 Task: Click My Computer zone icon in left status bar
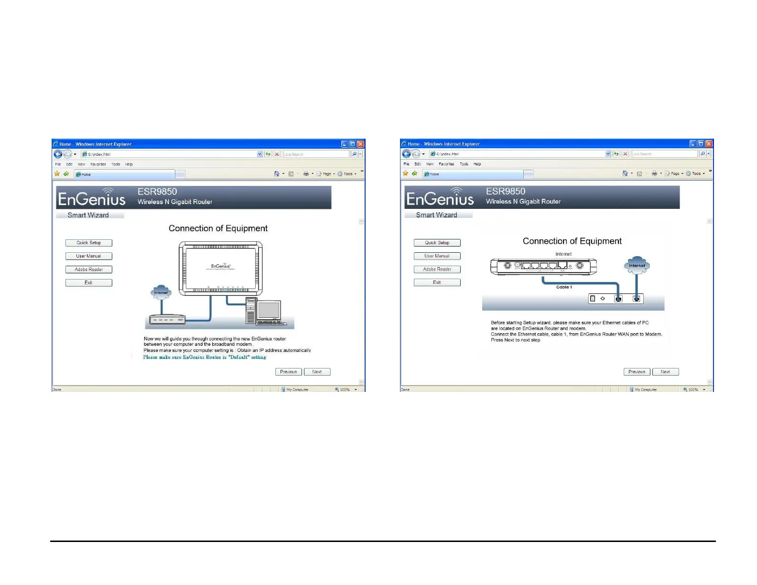tap(283, 390)
